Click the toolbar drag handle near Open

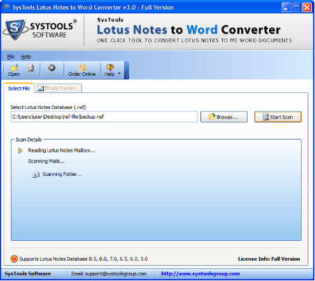pyautogui.click(x=4, y=69)
